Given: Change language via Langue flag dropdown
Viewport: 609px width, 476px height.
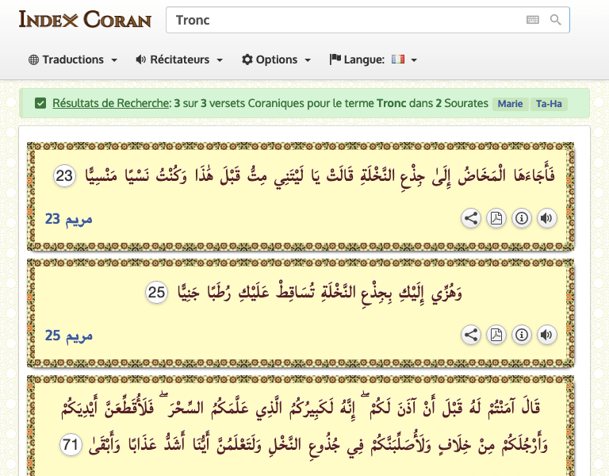Looking at the screenshot, I should pyautogui.click(x=373, y=59).
